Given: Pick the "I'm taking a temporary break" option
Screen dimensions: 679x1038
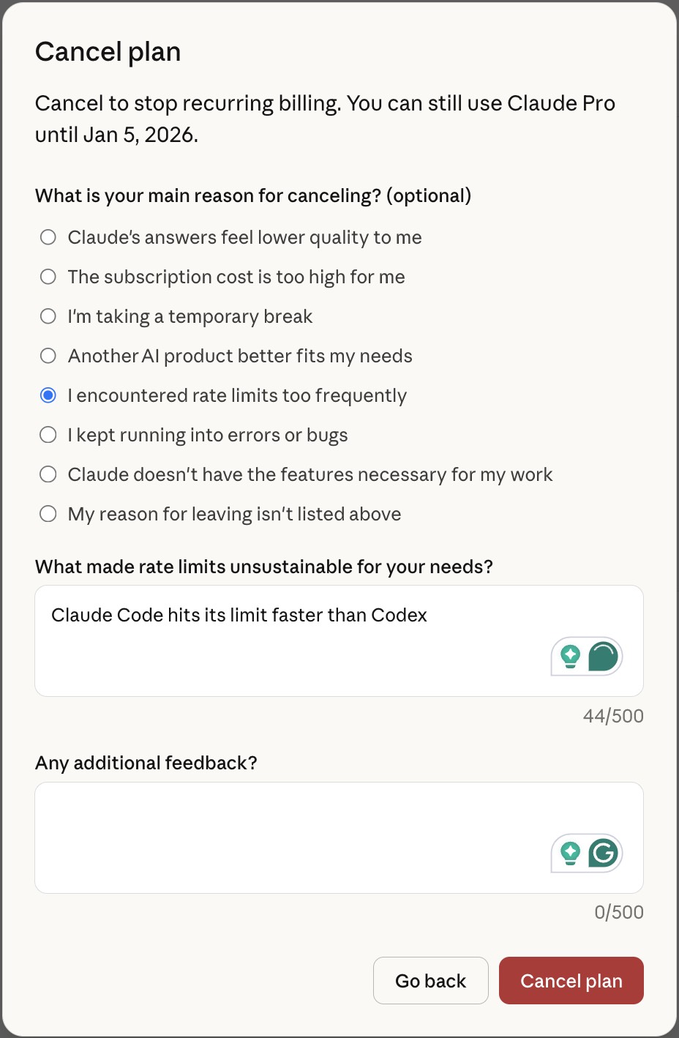Looking at the screenshot, I should point(48,316).
